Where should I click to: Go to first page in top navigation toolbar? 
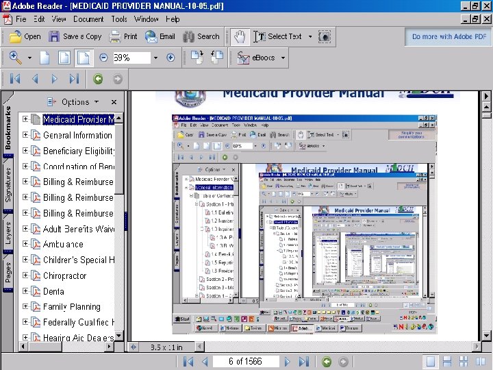point(15,79)
